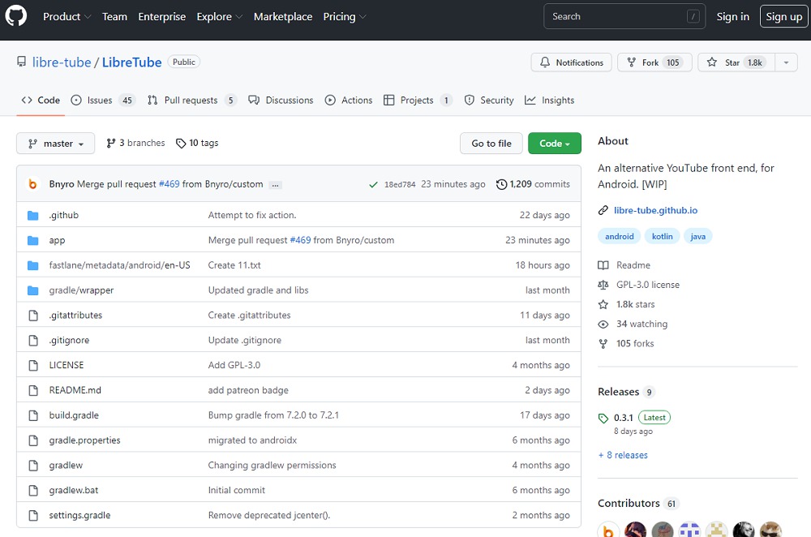Click the #469 link in the app row

click(x=301, y=240)
